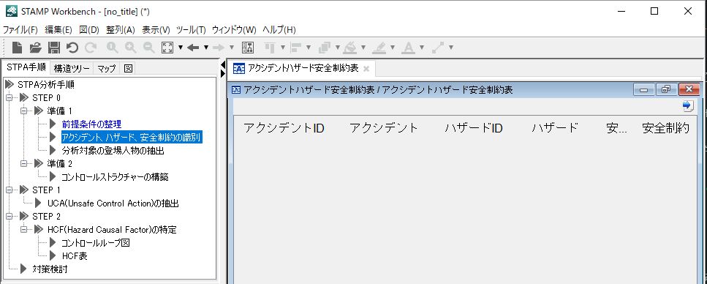Set the line color with the pen
This screenshot has width=707, height=284.
pos(379,48)
